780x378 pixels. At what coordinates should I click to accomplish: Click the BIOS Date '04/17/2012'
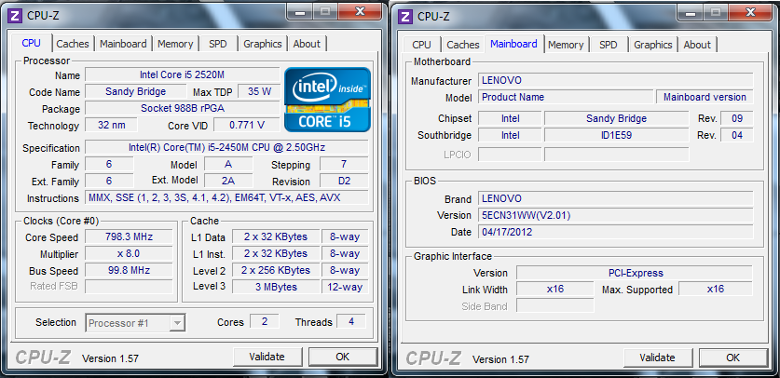click(616, 232)
